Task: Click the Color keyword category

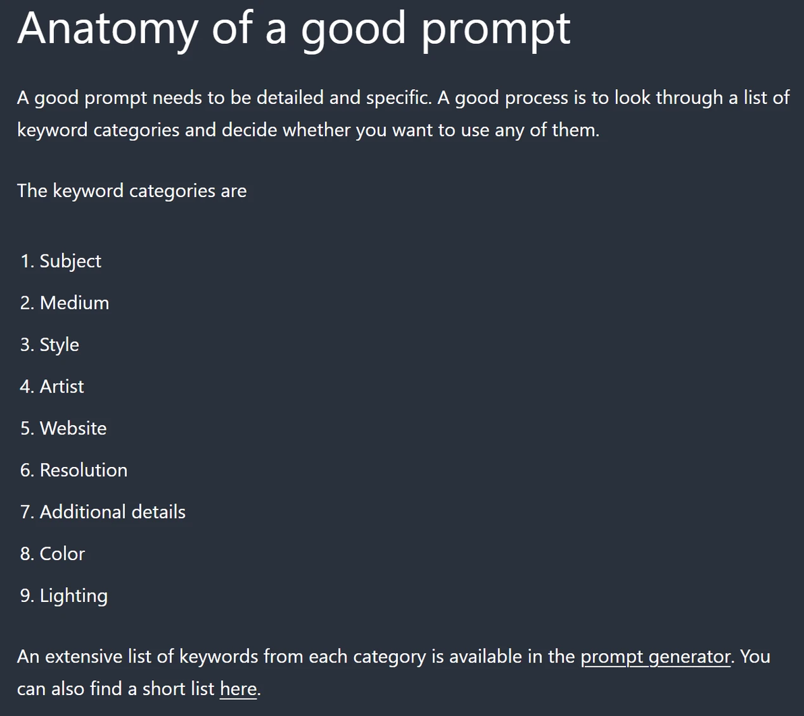Action: click(x=62, y=554)
